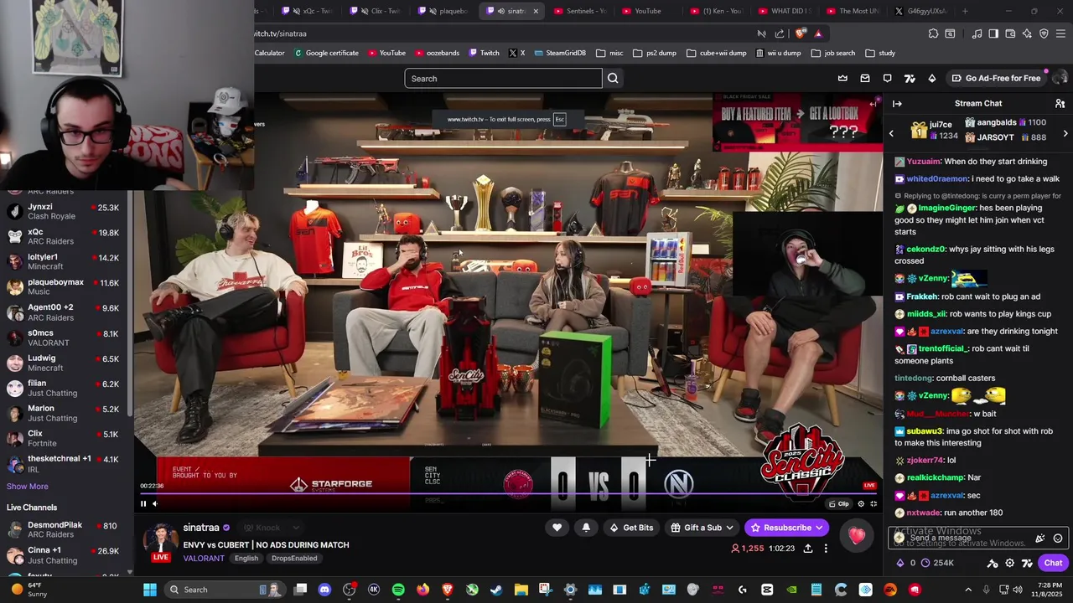Collapse the Stream Chat panel

(897, 104)
